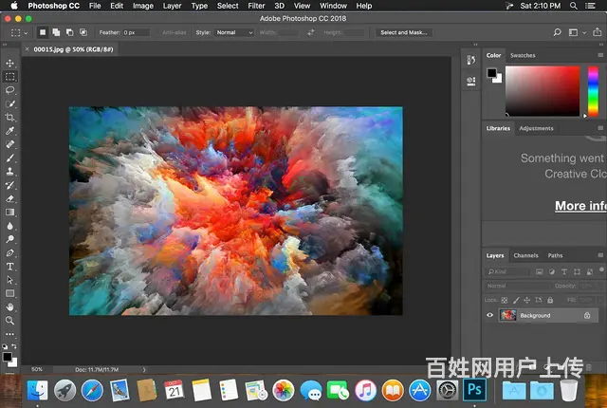Toggle Lock transparent pixels

(505, 300)
